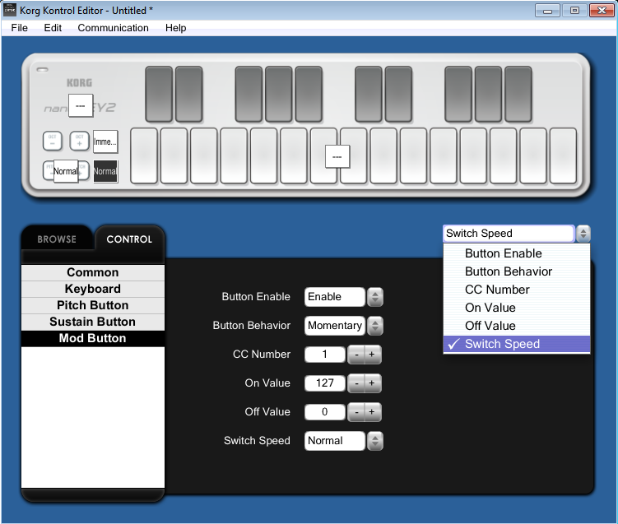Decrease CC Number with minus button
The image size is (618, 524).
point(356,355)
